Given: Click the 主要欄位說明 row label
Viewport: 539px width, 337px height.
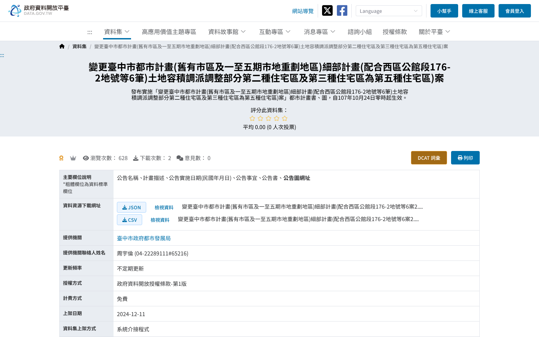Looking at the screenshot, I should click(77, 177).
